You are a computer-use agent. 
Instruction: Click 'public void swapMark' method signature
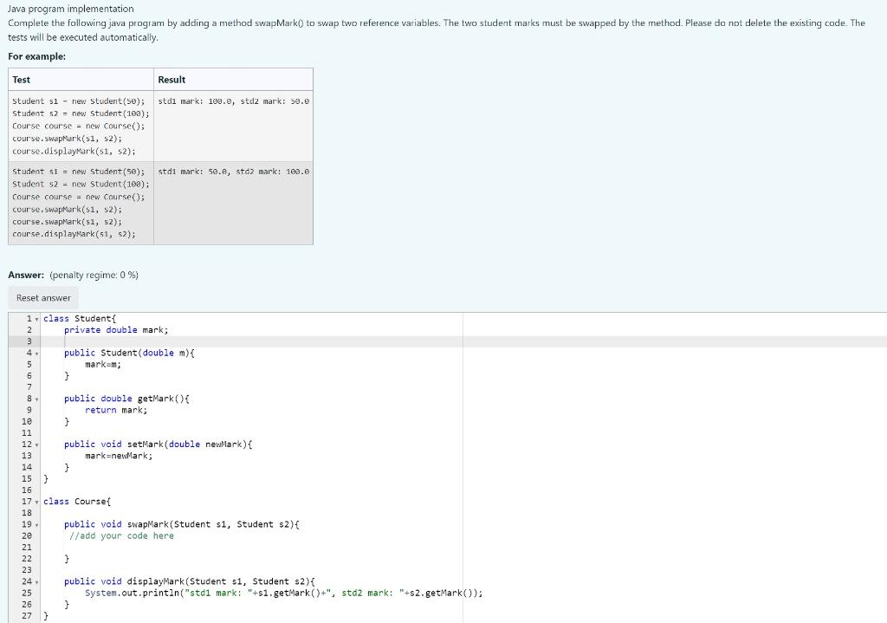click(x=182, y=524)
